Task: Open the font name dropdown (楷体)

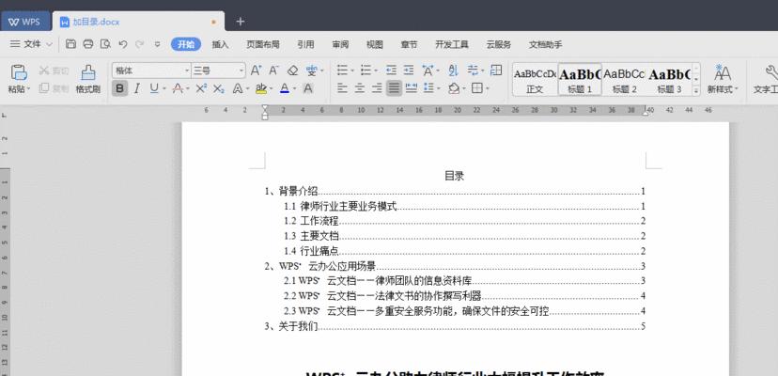Action: pyautogui.click(x=187, y=70)
